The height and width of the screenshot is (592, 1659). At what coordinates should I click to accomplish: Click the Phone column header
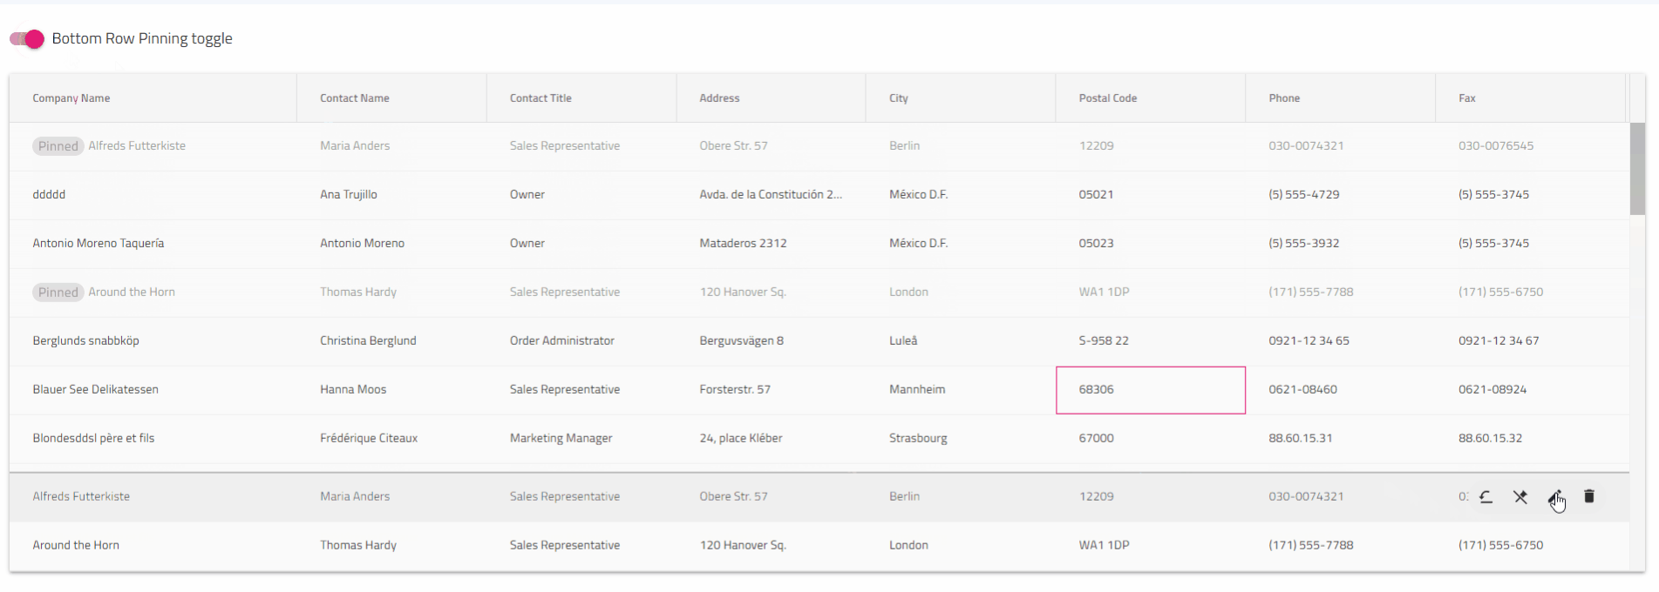pyautogui.click(x=1284, y=98)
